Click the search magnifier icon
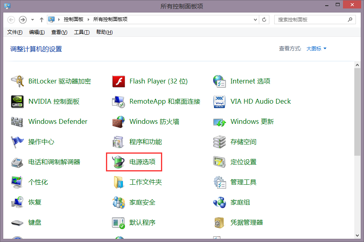The width and height of the screenshot is (364, 242). pyautogui.click(x=350, y=20)
